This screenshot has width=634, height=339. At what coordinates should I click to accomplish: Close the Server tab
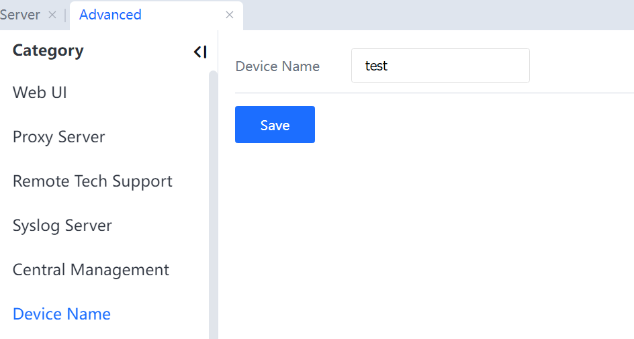coord(52,15)
